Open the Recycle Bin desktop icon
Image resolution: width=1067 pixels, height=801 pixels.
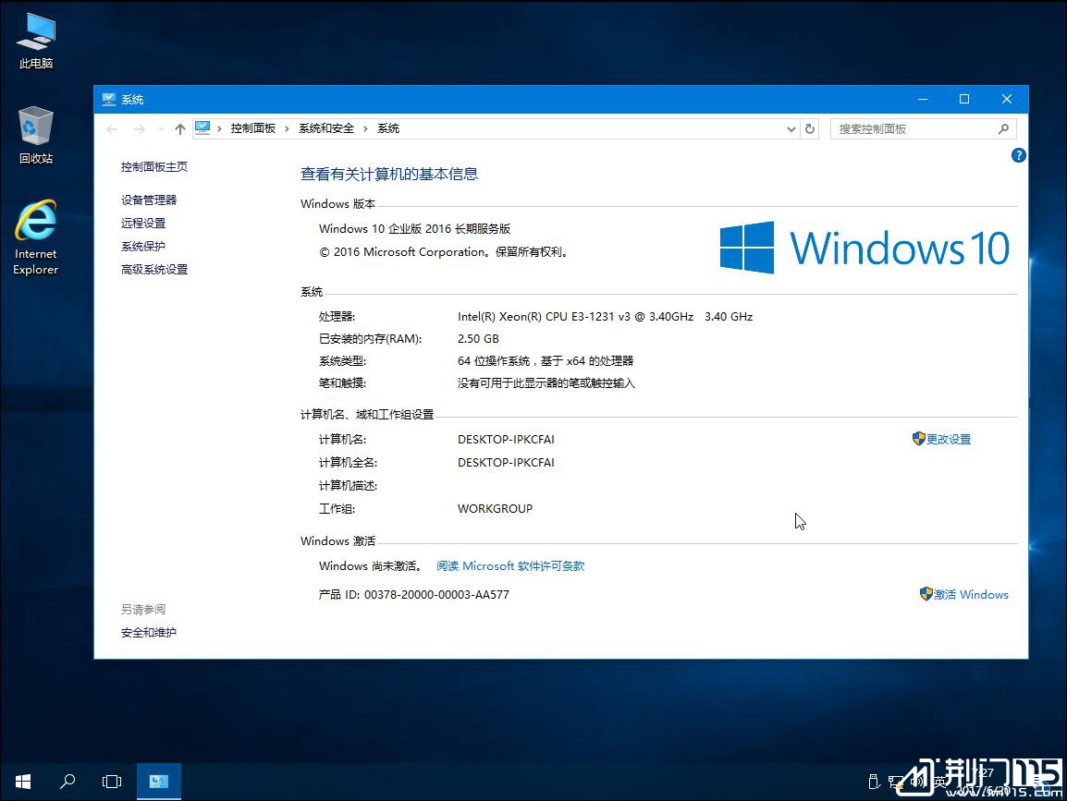(x=35, y=135)
